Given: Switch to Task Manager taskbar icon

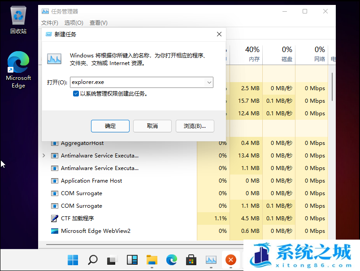Looking at the screenshot, I should click(211, 260).
